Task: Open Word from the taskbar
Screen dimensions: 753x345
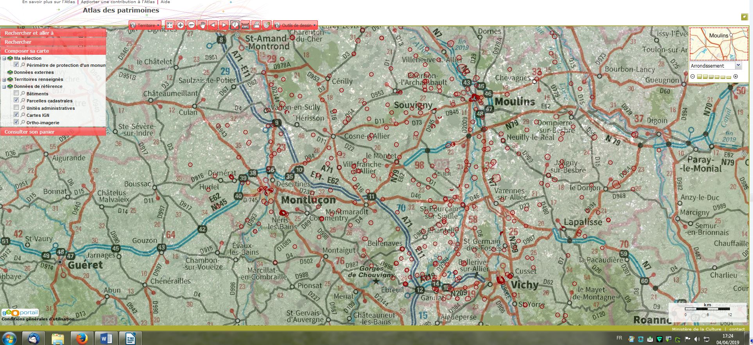Action: (x=106, y=338)
